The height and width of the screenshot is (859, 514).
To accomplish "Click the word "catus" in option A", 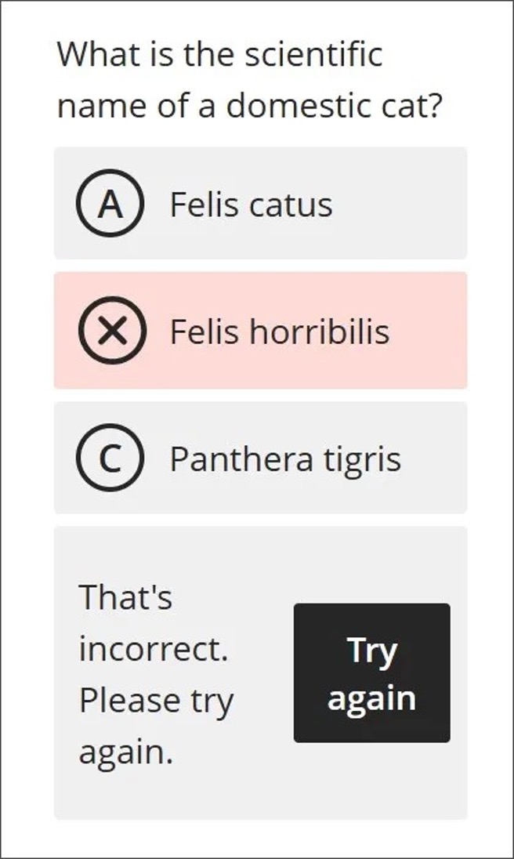I will coord(291,205).
